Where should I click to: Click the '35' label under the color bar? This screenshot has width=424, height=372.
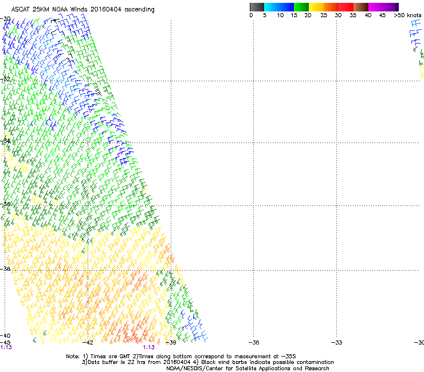(x=353, y=15)
